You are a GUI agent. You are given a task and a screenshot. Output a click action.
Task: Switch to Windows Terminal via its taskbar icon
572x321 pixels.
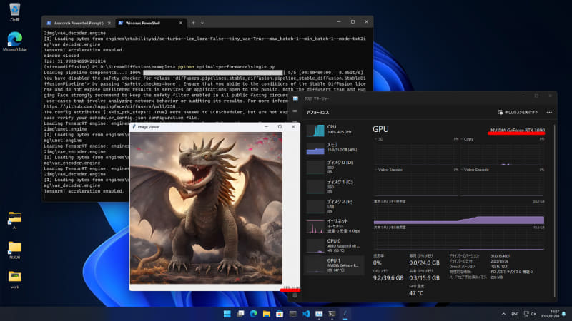coord(332,314)
